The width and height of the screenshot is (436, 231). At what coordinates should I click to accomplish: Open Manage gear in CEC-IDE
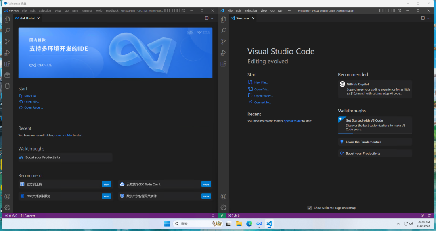click(x=8, y=207)
